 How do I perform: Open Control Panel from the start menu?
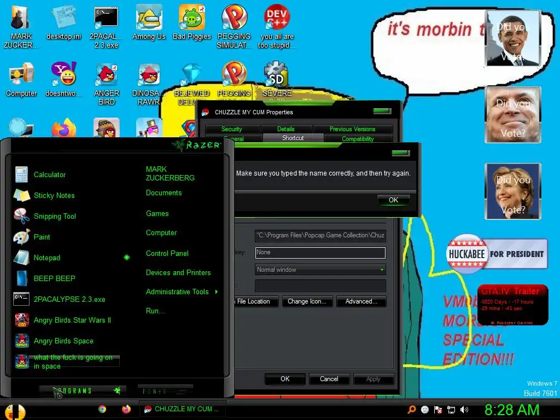(167, 254)
